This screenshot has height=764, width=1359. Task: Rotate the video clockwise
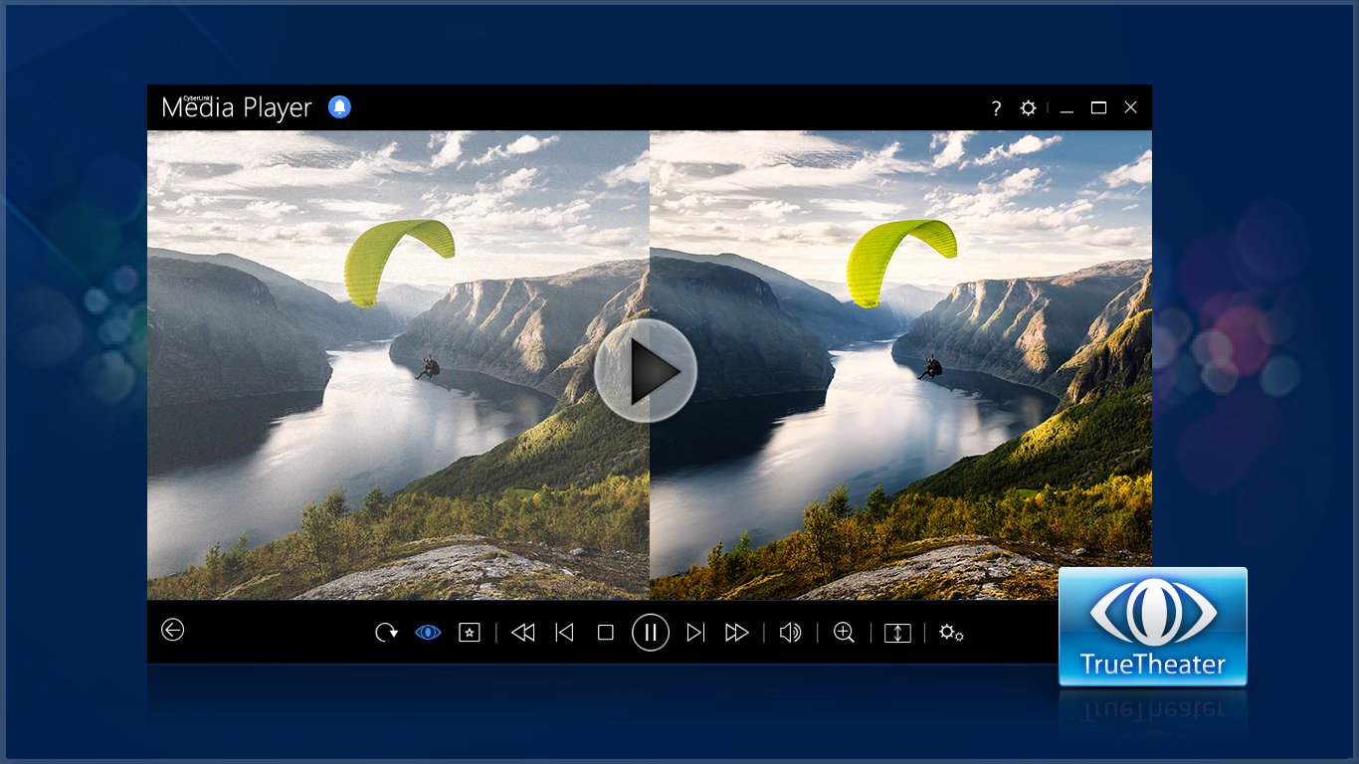[386, 632]
